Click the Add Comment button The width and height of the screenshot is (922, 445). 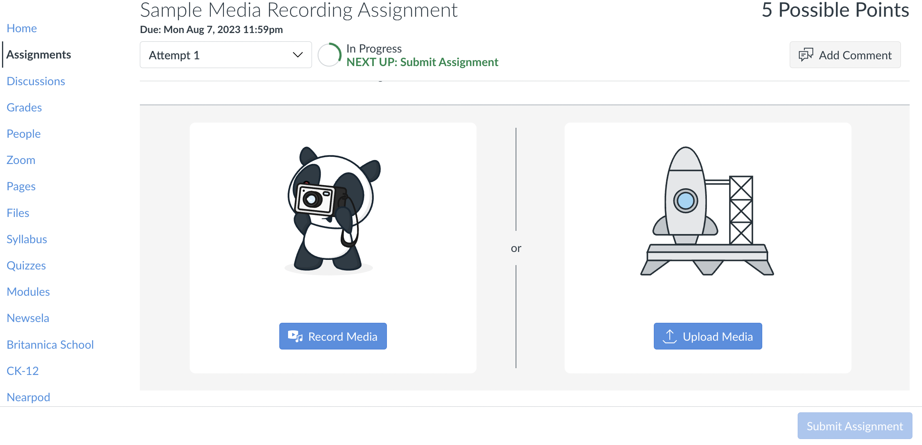point(845,55)
